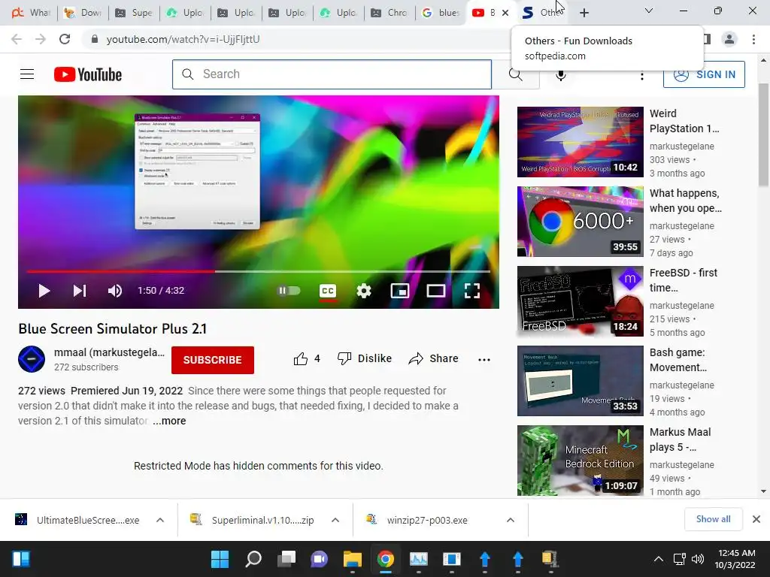This screenshot has width=770, height=577.
Task: Switch to the Supe tab
Action: click(x=134, y=13)
